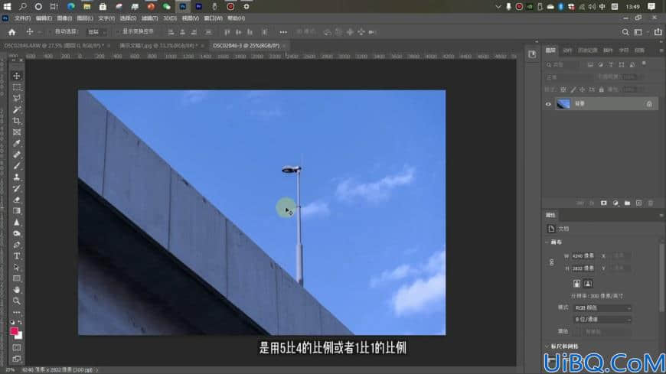This screenshot has width=666, height=374.
Task: Select the Eyedropper tool
Action: pyautogui.click(x=17, y=144)
